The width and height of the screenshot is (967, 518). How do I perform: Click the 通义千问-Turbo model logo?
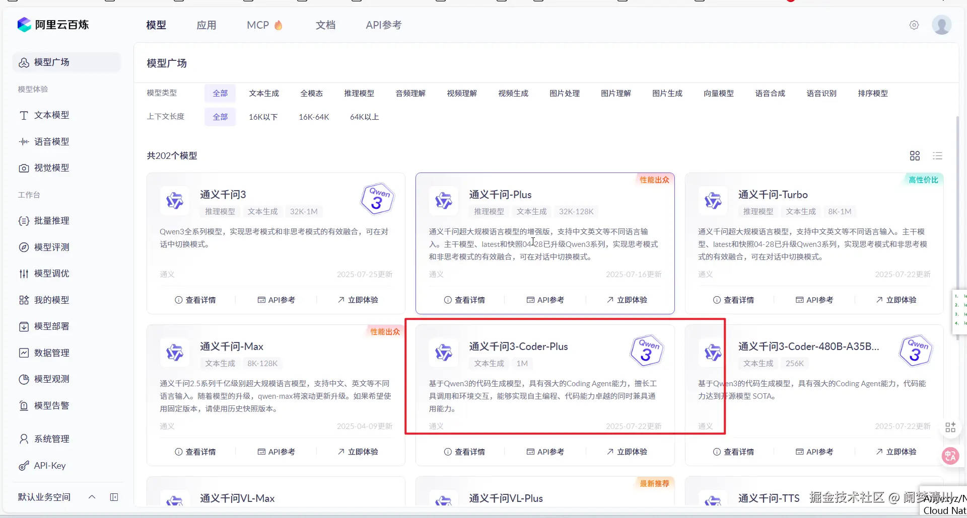coord(713,201)
